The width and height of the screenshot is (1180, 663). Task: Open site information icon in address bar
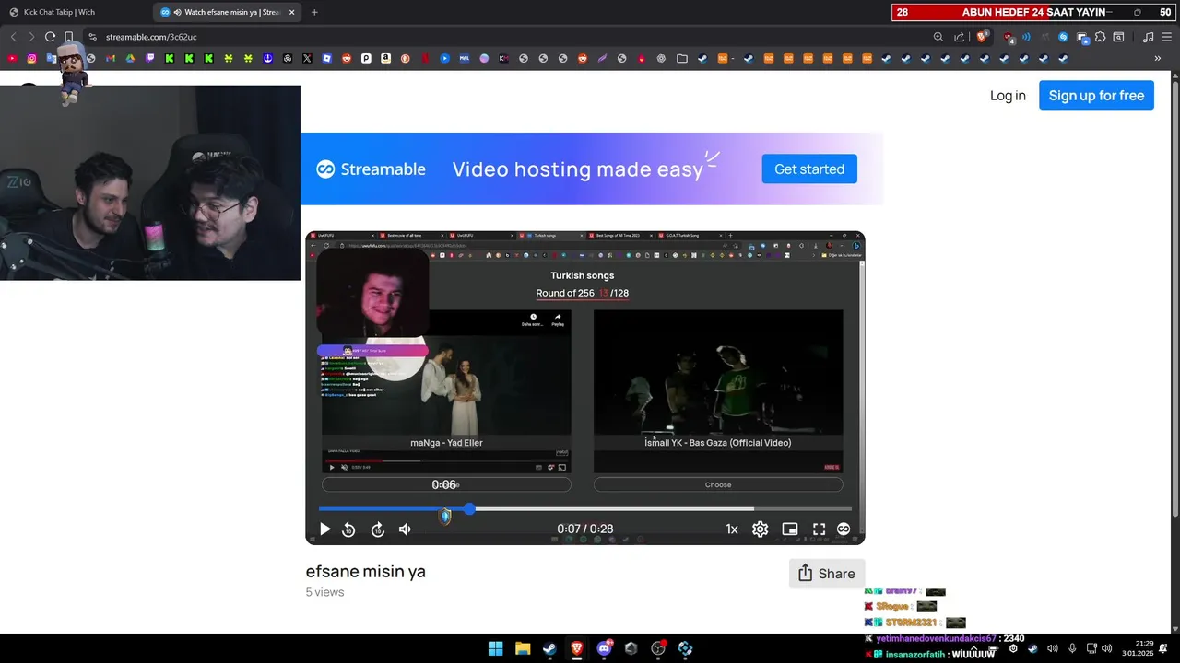pyautogui.click(x=92, y=37)
